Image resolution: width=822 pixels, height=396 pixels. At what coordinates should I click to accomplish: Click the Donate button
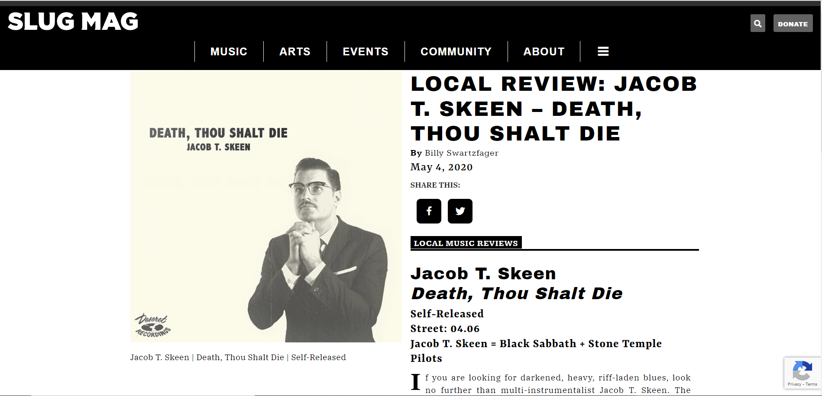tap(793, 23)
